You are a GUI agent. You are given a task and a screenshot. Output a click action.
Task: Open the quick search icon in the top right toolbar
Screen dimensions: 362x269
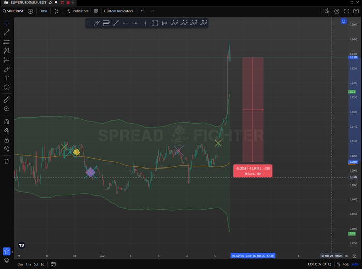click(327, 11)
